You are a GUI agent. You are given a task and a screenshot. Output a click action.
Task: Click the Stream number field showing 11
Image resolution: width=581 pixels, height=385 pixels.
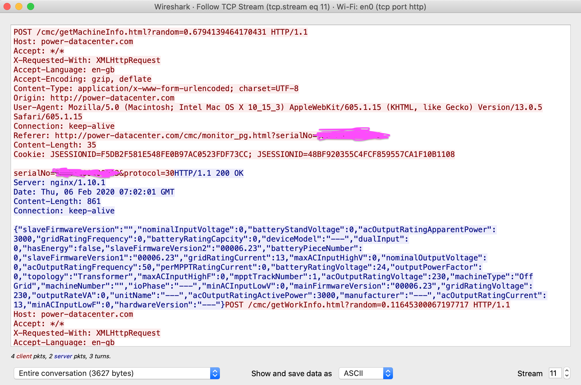pyautogui.click(x=555, y=373)
